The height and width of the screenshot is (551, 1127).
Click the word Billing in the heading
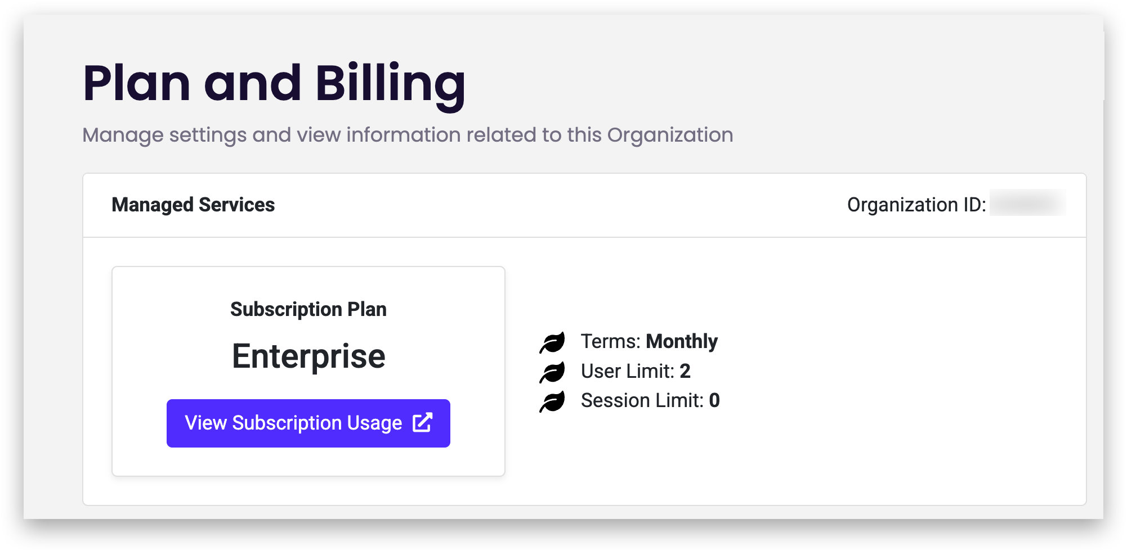(x=390, y=83)
